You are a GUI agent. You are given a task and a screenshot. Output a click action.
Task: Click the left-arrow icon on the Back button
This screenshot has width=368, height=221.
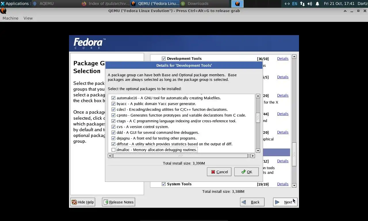click(244, 202)
